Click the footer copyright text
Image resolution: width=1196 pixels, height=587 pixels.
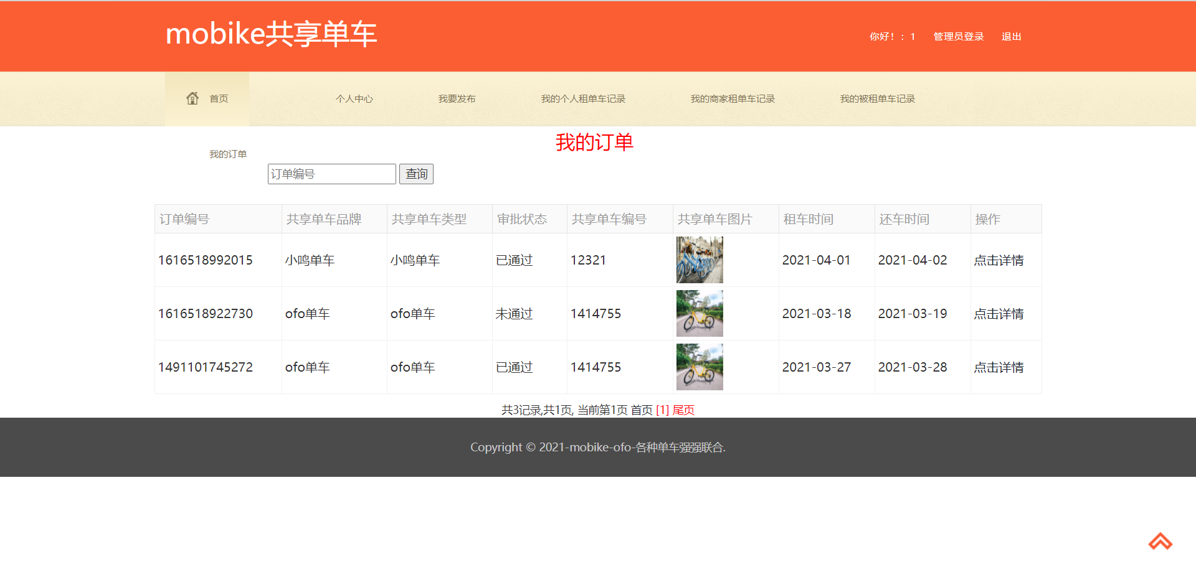click(598, 448)
